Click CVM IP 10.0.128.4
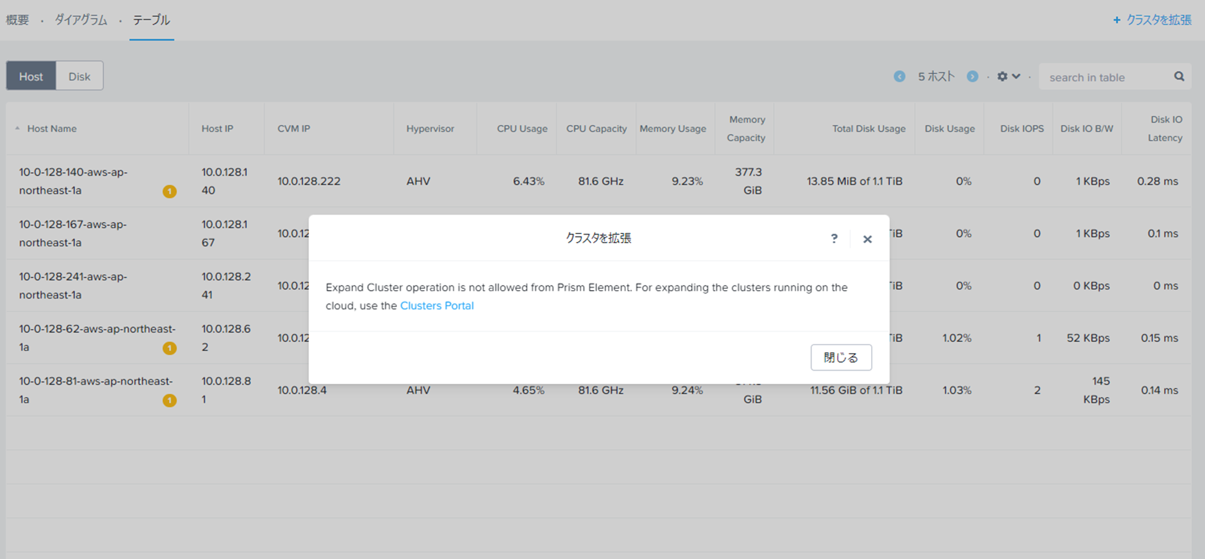1205x559 pixels. [x=302, y=390]
